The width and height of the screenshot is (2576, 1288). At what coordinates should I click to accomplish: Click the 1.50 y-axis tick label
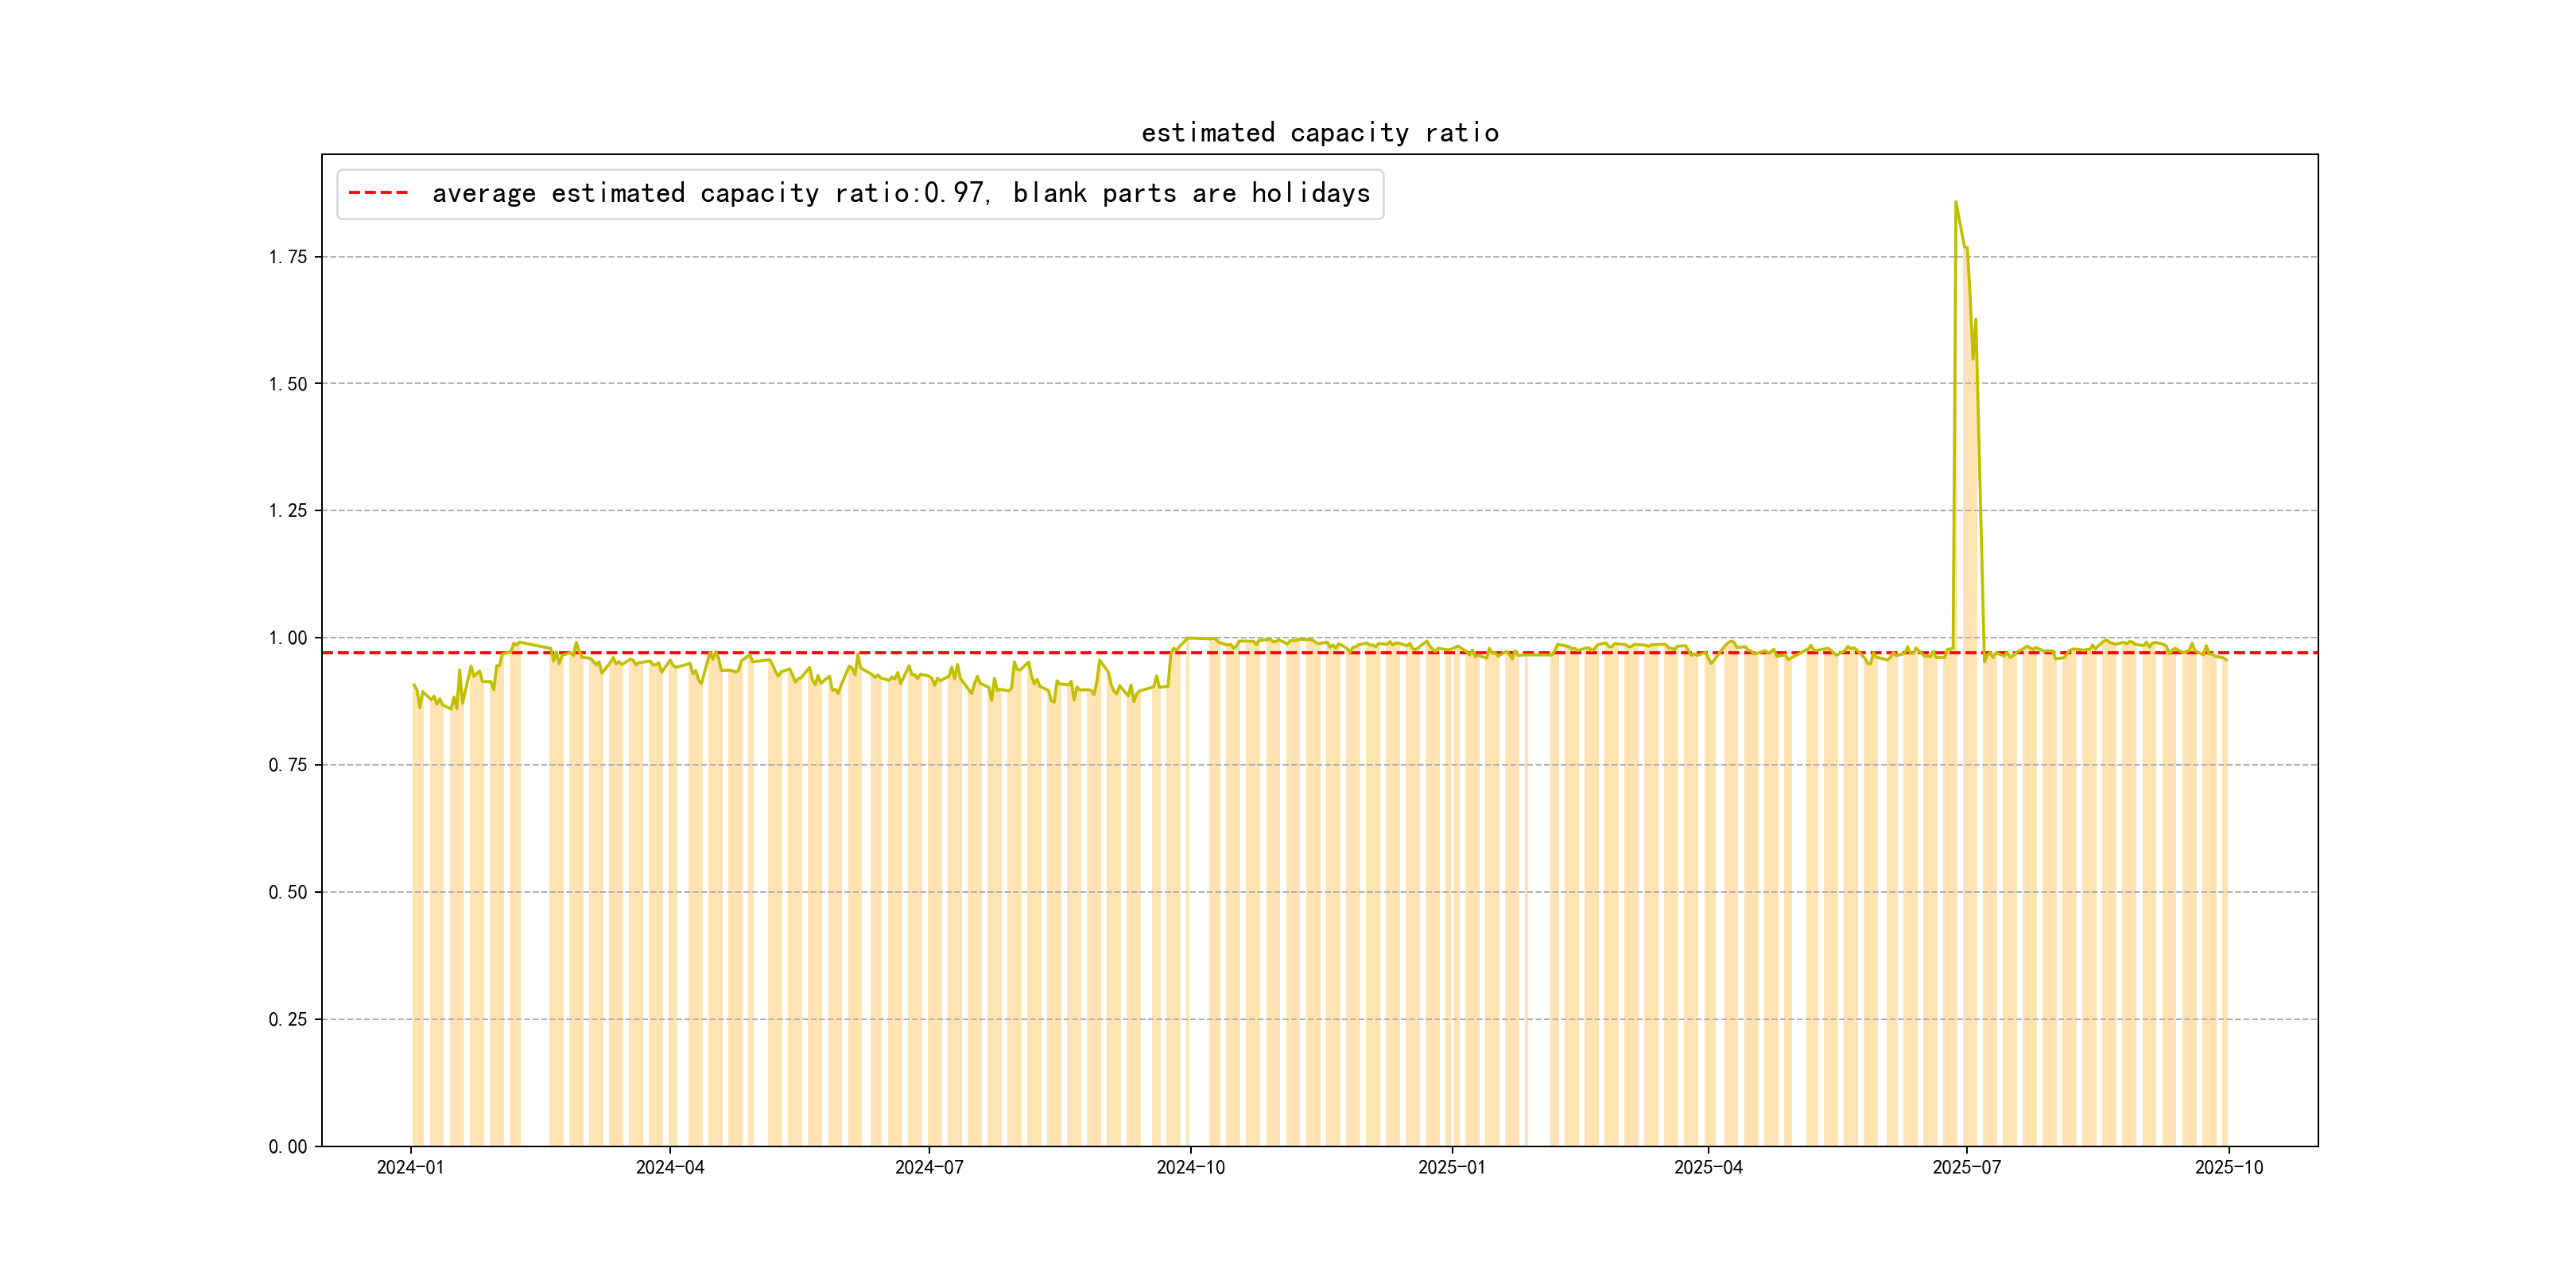tap(288, 384)
